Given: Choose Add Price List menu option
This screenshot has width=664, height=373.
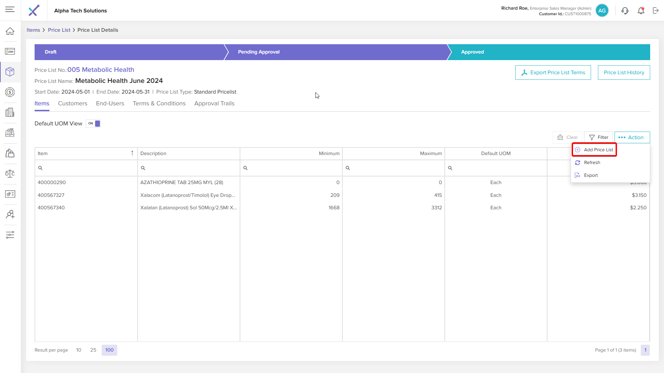Looking at the screenshot, I should 598,150.
